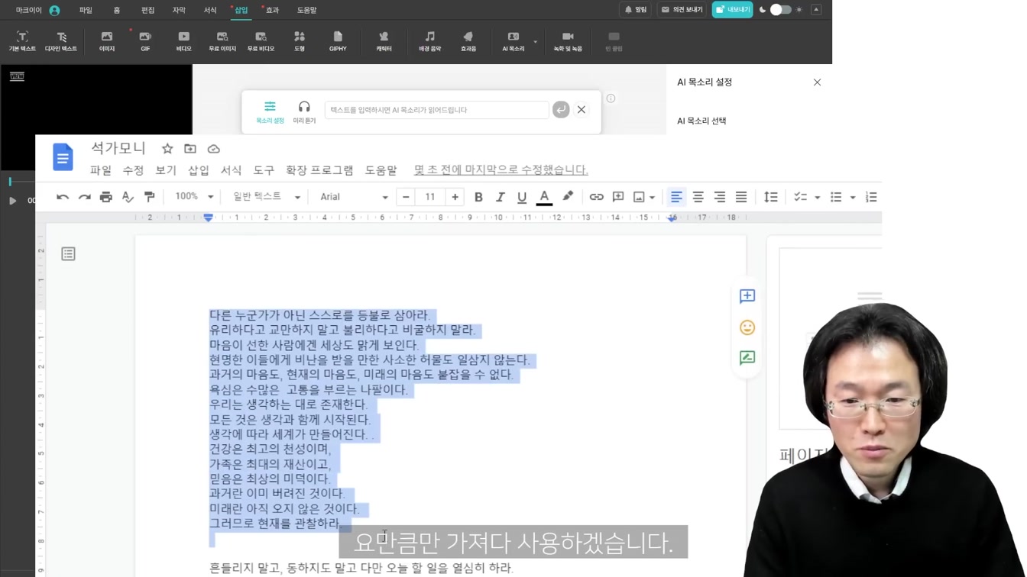
Task: Open the highlight color picker
Action: coord(568,197)
